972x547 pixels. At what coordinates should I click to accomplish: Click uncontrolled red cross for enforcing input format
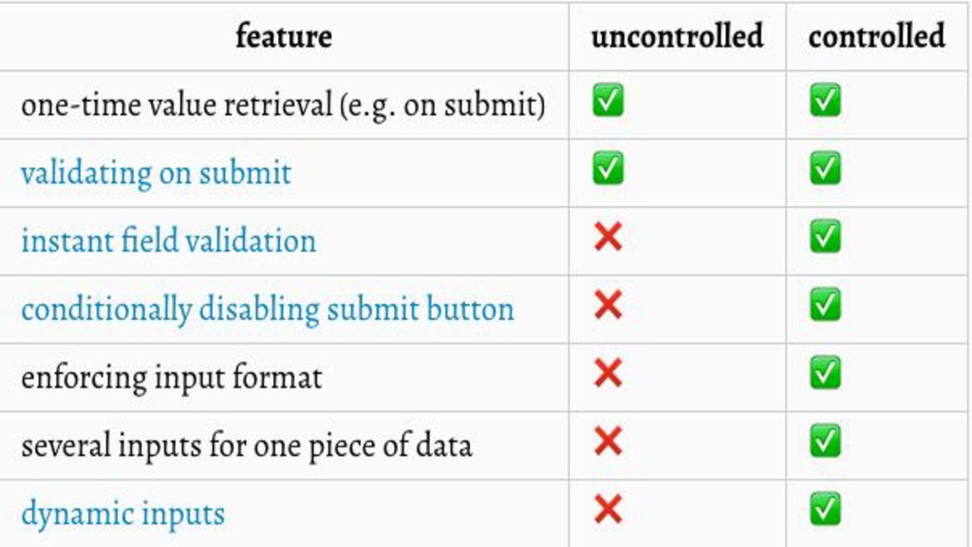point(607,373)
